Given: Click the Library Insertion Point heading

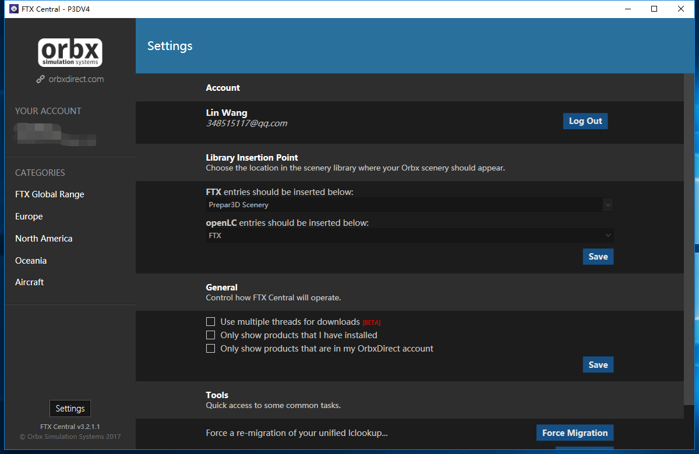Looking at the screenshot, I should pyautogui.click(x=252, y=158).
